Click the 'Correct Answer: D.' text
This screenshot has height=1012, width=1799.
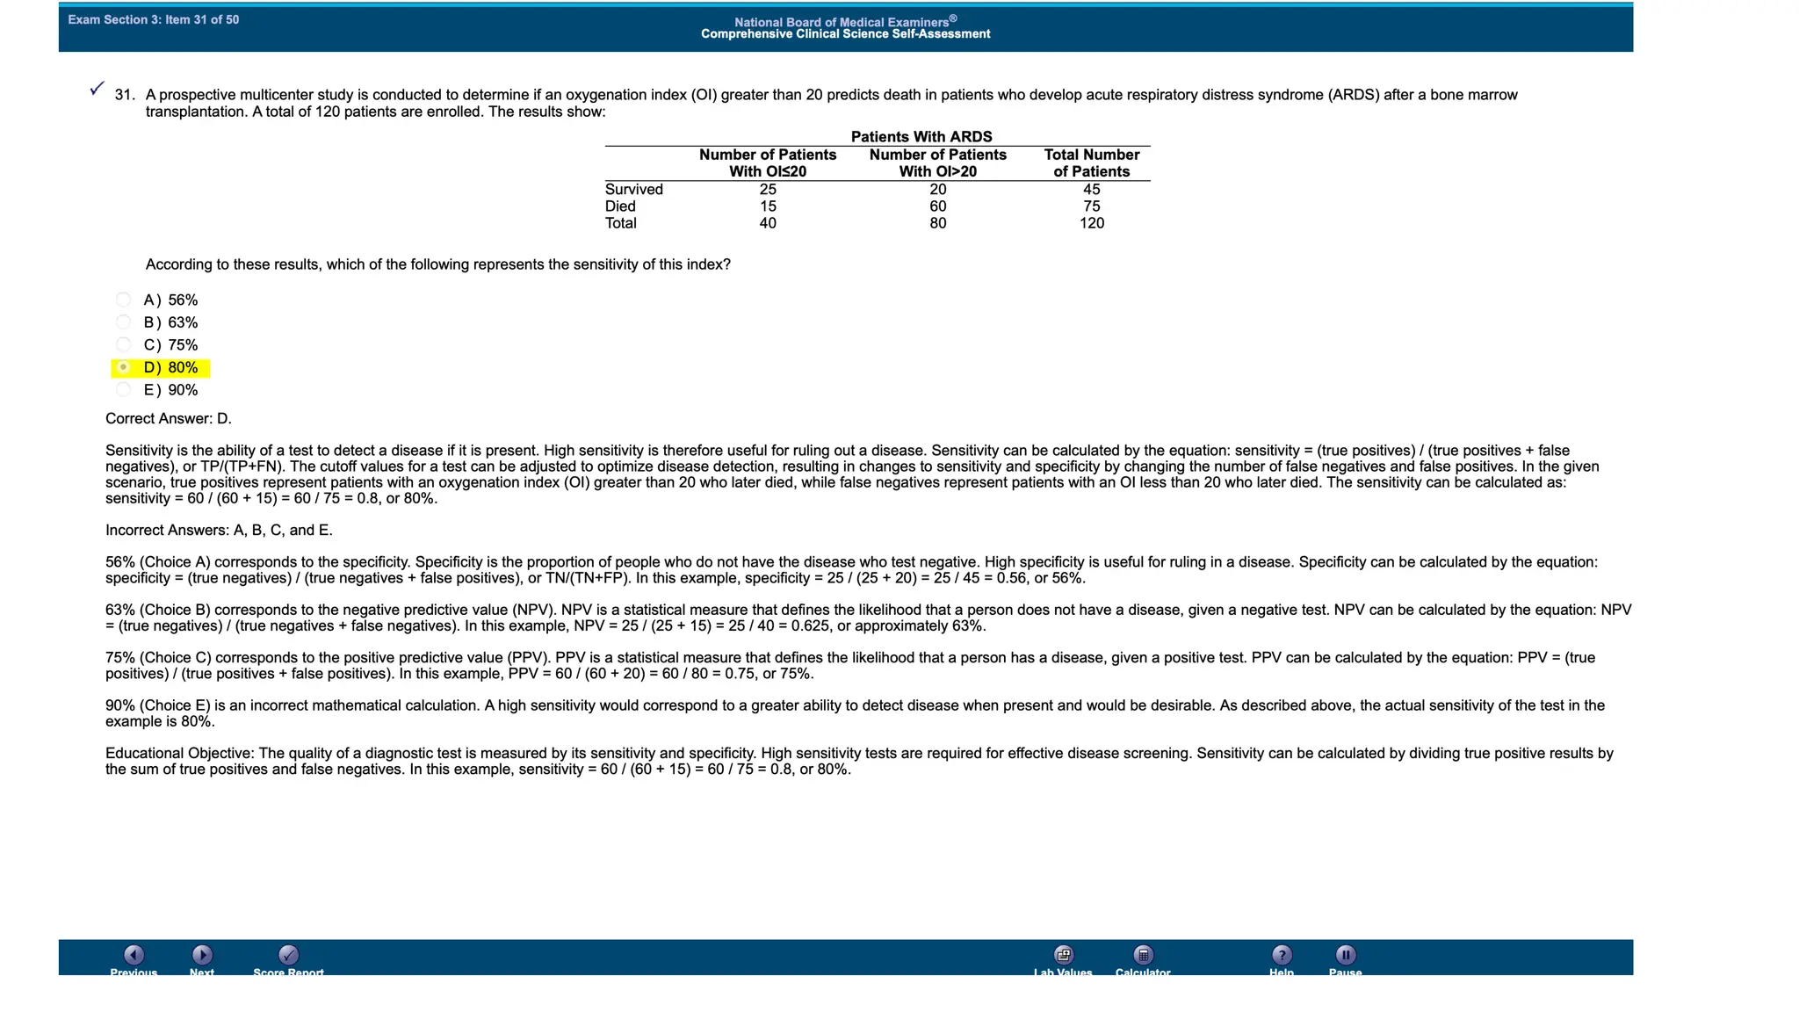(169, 419)
